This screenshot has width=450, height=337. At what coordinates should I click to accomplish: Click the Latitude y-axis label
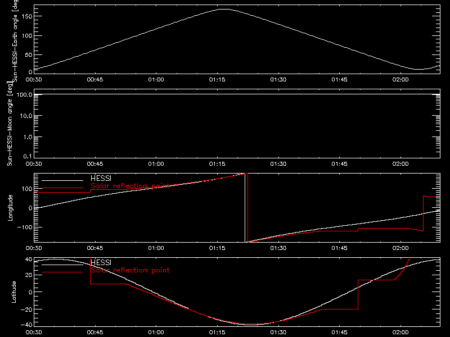coord(13,292)
